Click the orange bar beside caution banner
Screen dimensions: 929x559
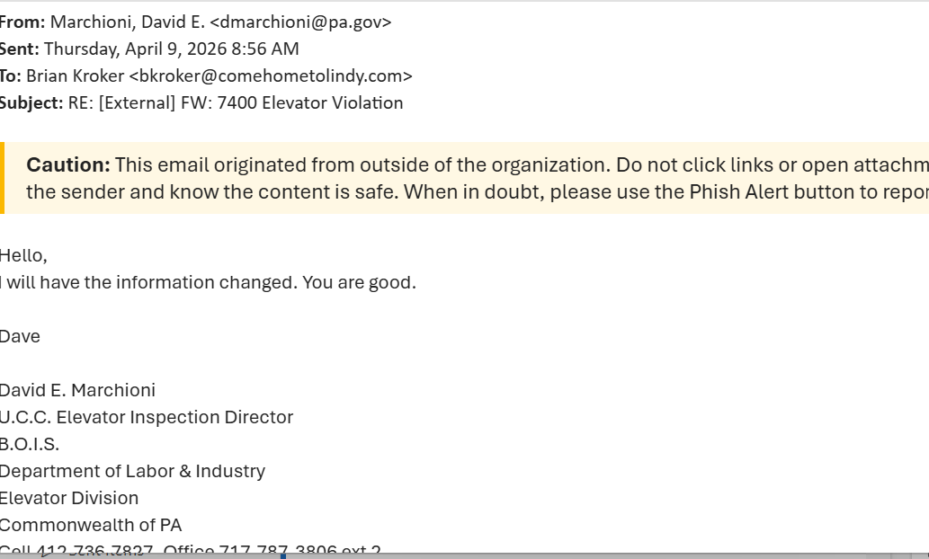pyautogui.click(x=2, y=178)
